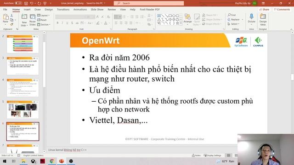Toggle strikethrough text

77,23
